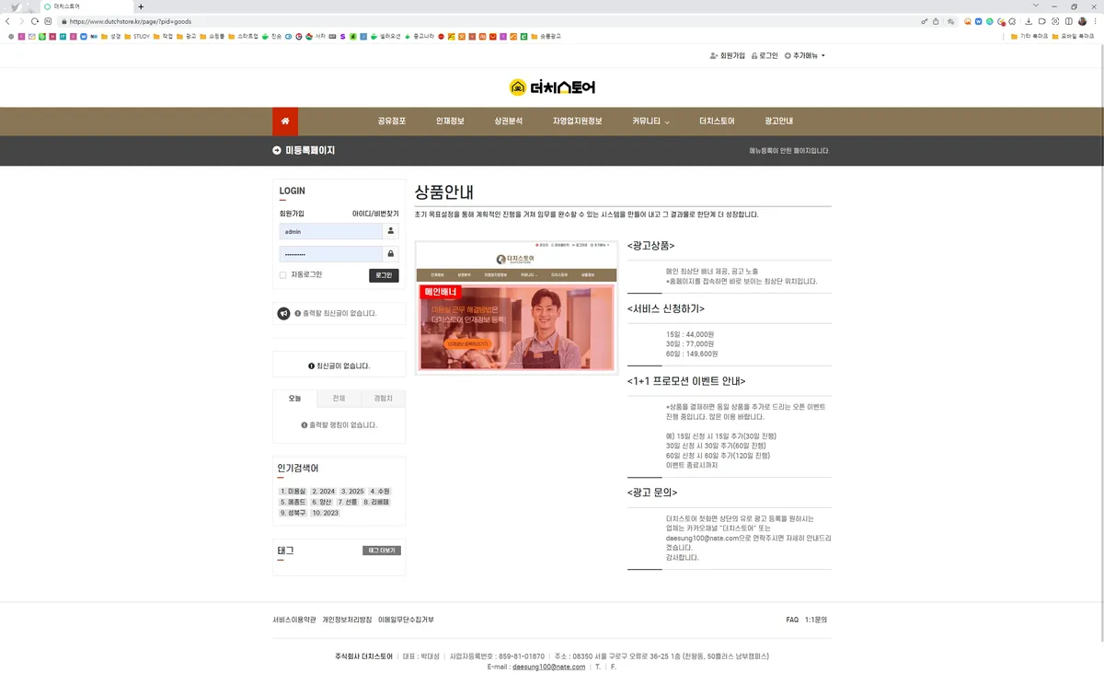Open the 1:1문의 footer link

click(816, 620)
